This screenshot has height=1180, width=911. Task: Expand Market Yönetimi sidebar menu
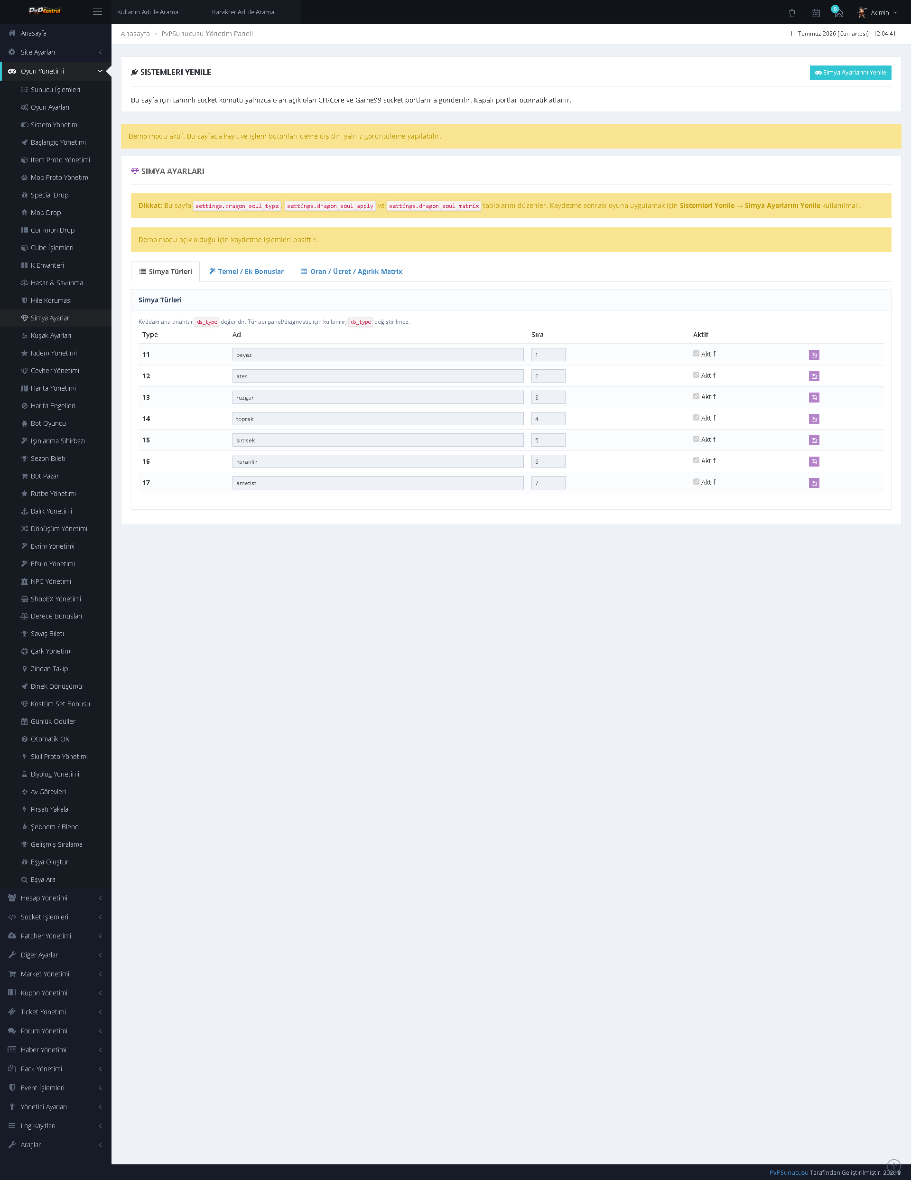[56, 974]
